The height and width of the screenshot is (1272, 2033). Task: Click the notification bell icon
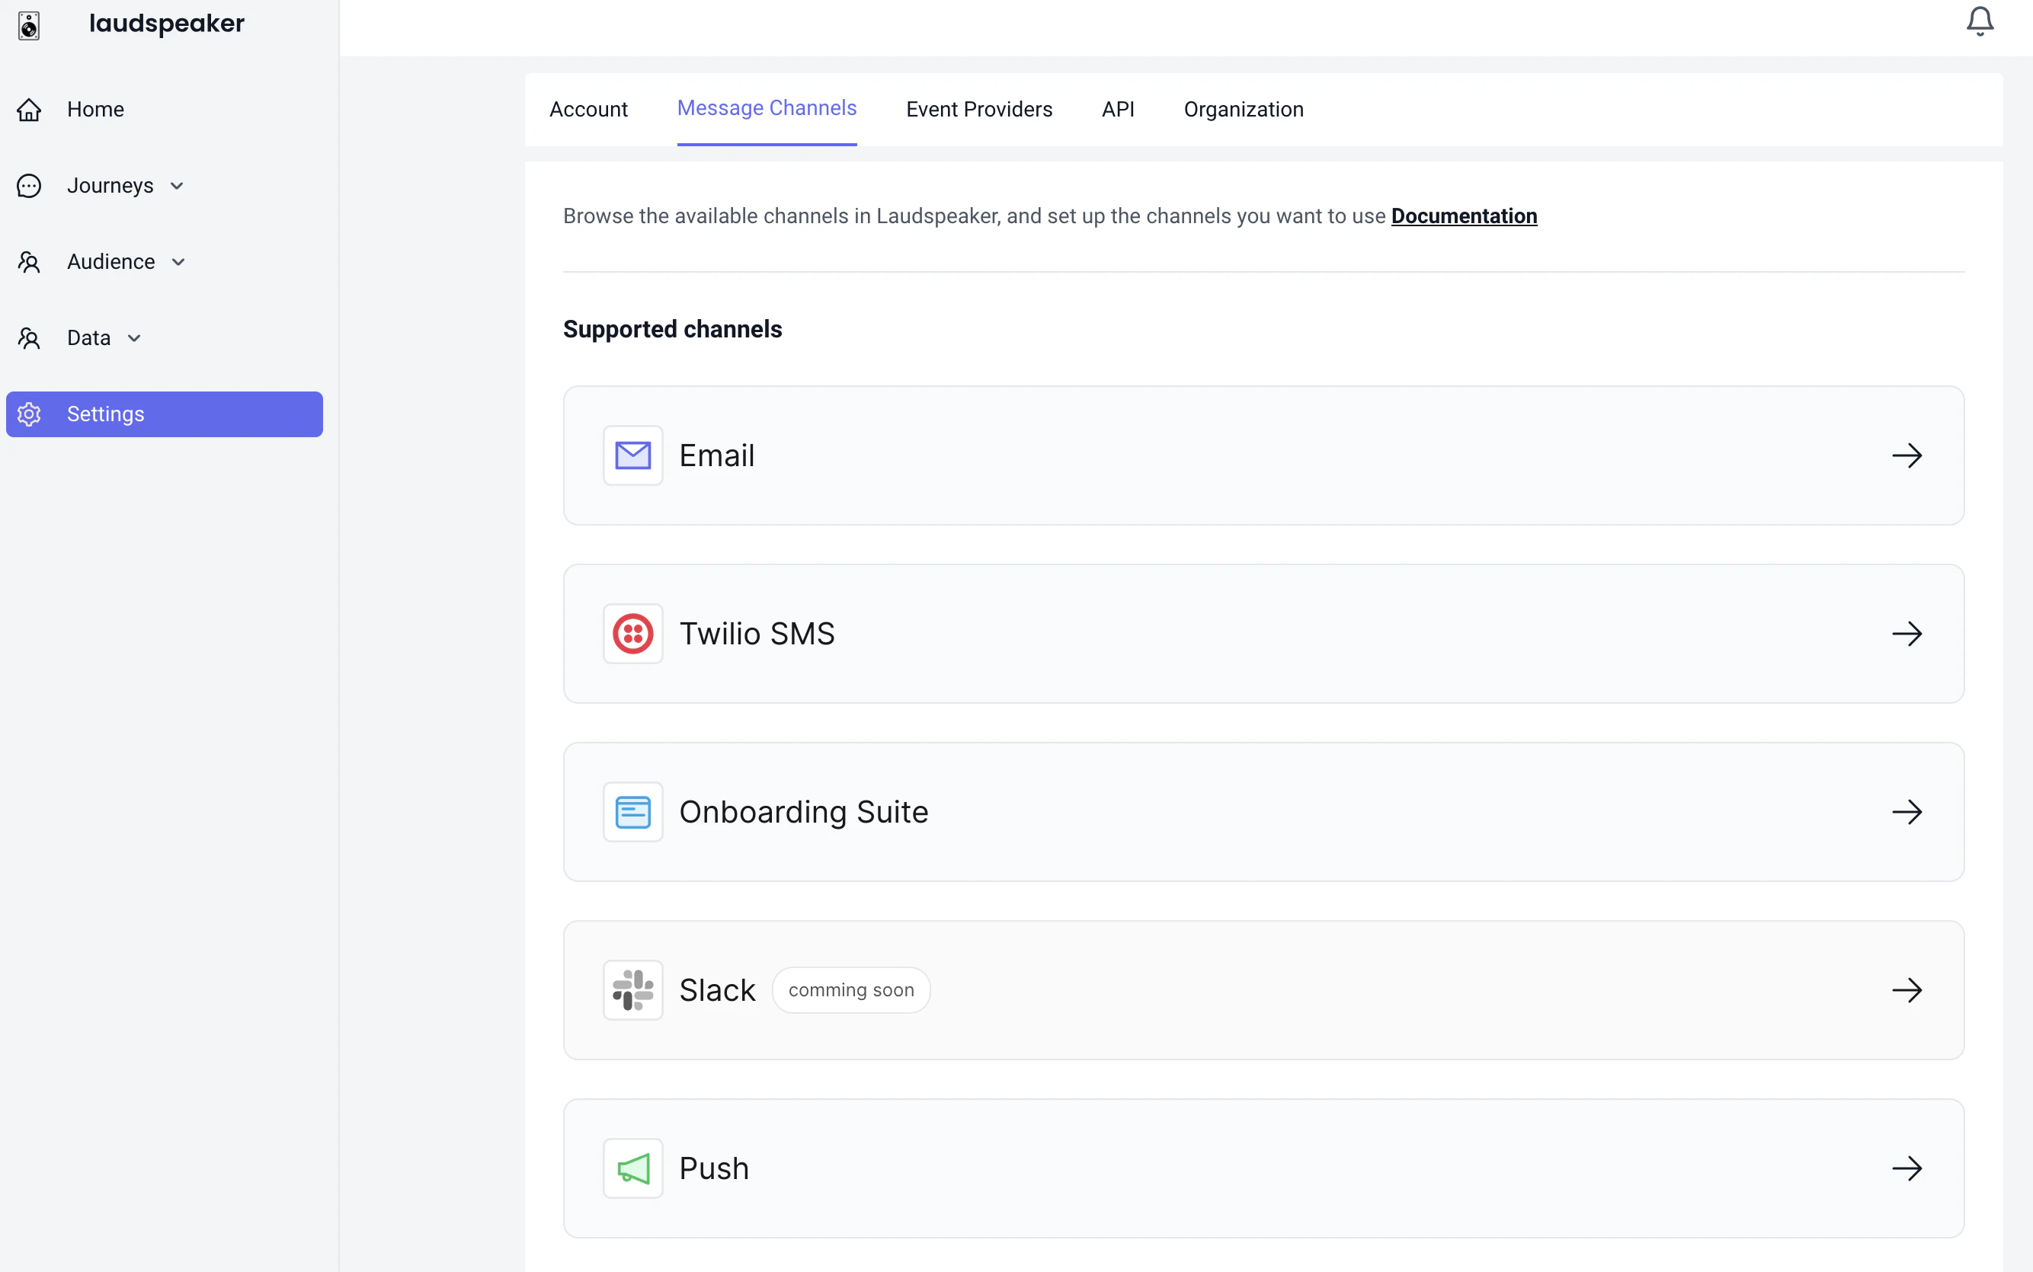(1979, 21)
